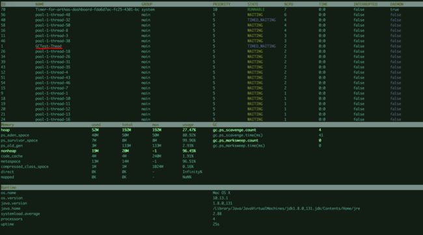This screenshot has width=423, height=235.
Task: Select thread name pool-1-thread-38
Action: coord(53,41)
